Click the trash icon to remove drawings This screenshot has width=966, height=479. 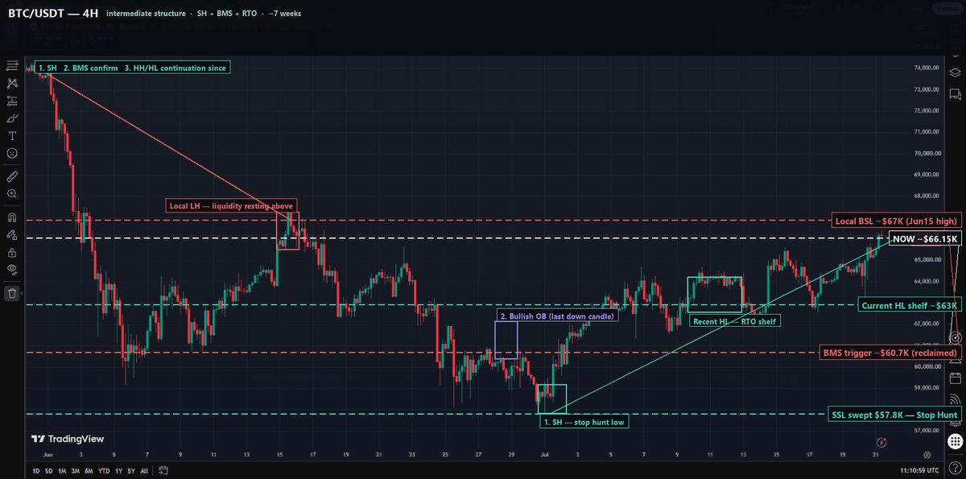pyautogui.click(x=12, y=293)
